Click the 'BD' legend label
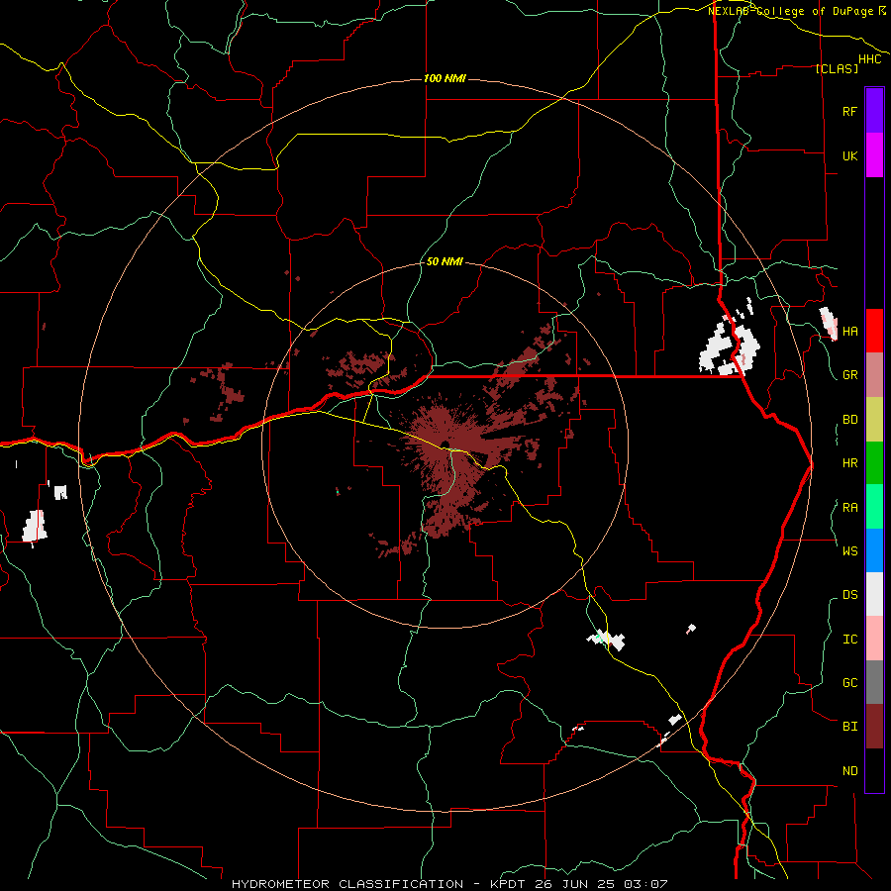 [x=849, y=420]
